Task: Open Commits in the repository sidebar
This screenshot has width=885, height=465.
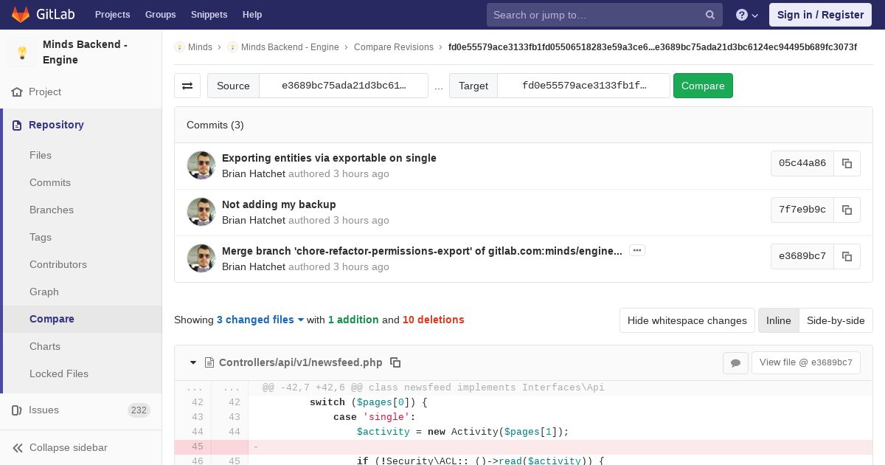Action: pyautogui.click(x=50, y=182)
